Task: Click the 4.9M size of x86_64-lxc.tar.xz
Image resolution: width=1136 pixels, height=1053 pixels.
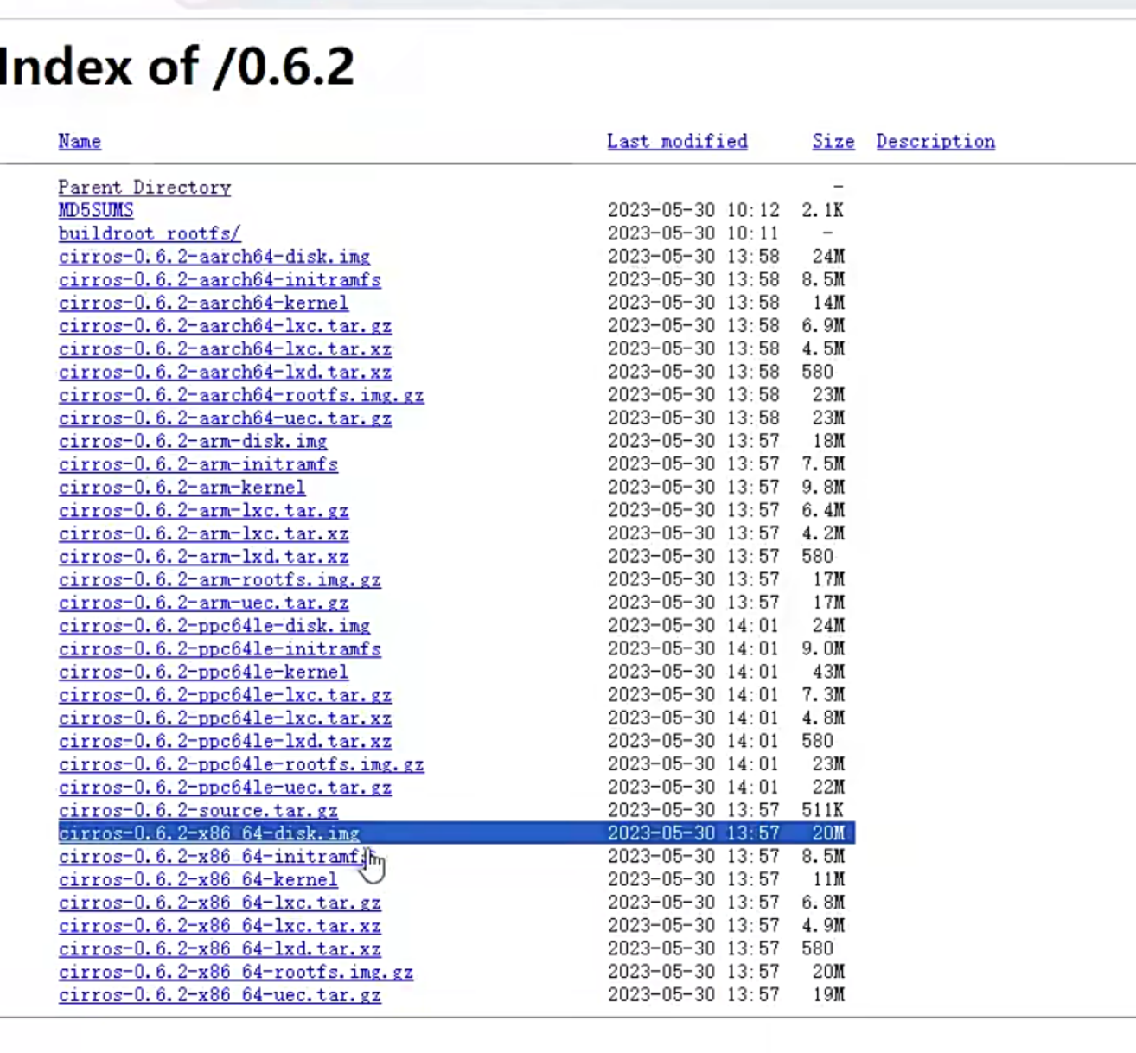Action: 822,925
